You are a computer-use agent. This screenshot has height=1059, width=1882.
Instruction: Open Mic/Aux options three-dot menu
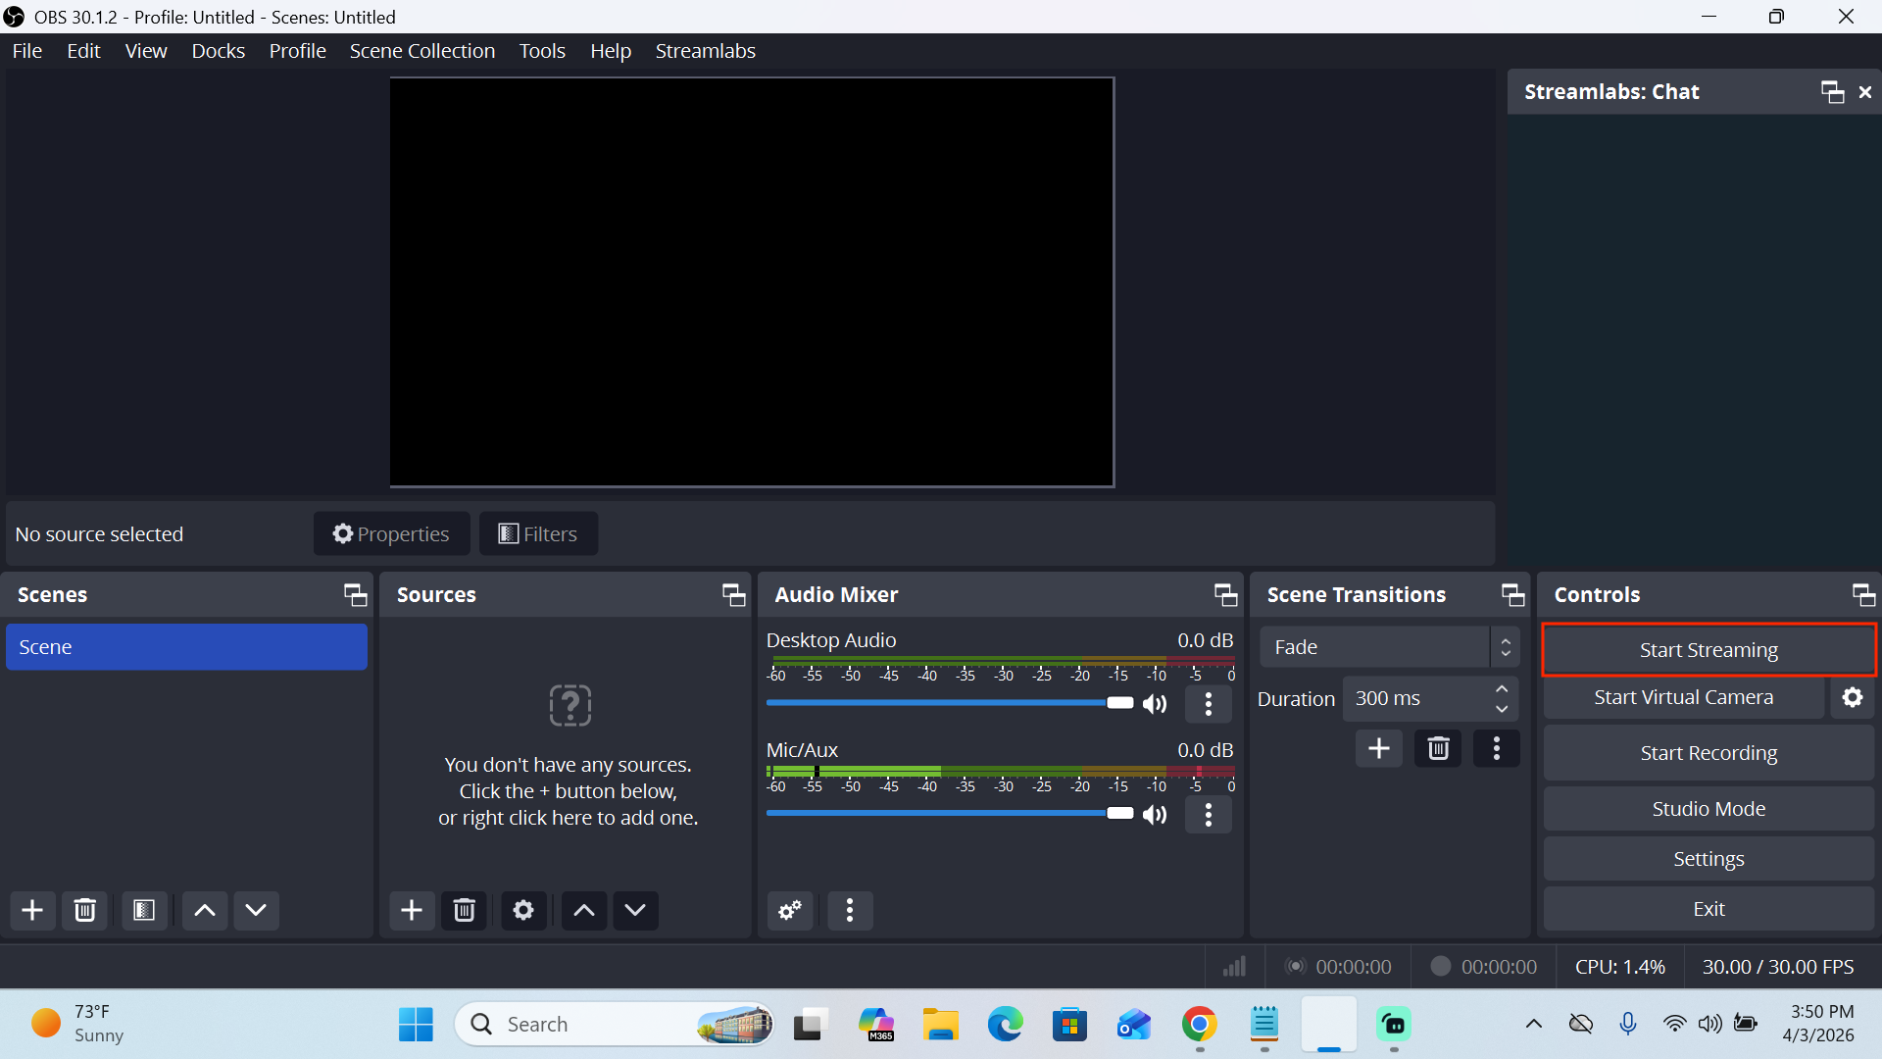tap(1209, 814)
